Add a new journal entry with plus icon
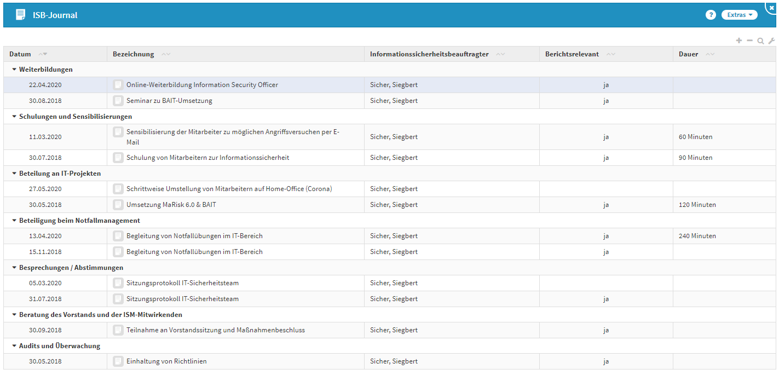 [x=739, y=41]
